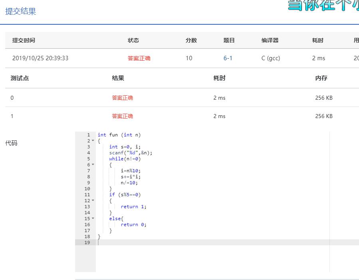Click code line s+=i*i;
Image resolution: width=359 pixels, height=280 pixels.
(x=131, y=177)
